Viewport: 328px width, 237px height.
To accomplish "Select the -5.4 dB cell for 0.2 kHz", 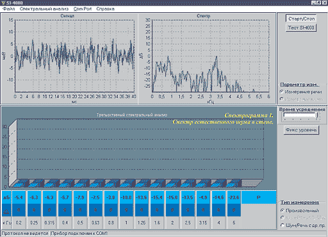I will (19, 197).
